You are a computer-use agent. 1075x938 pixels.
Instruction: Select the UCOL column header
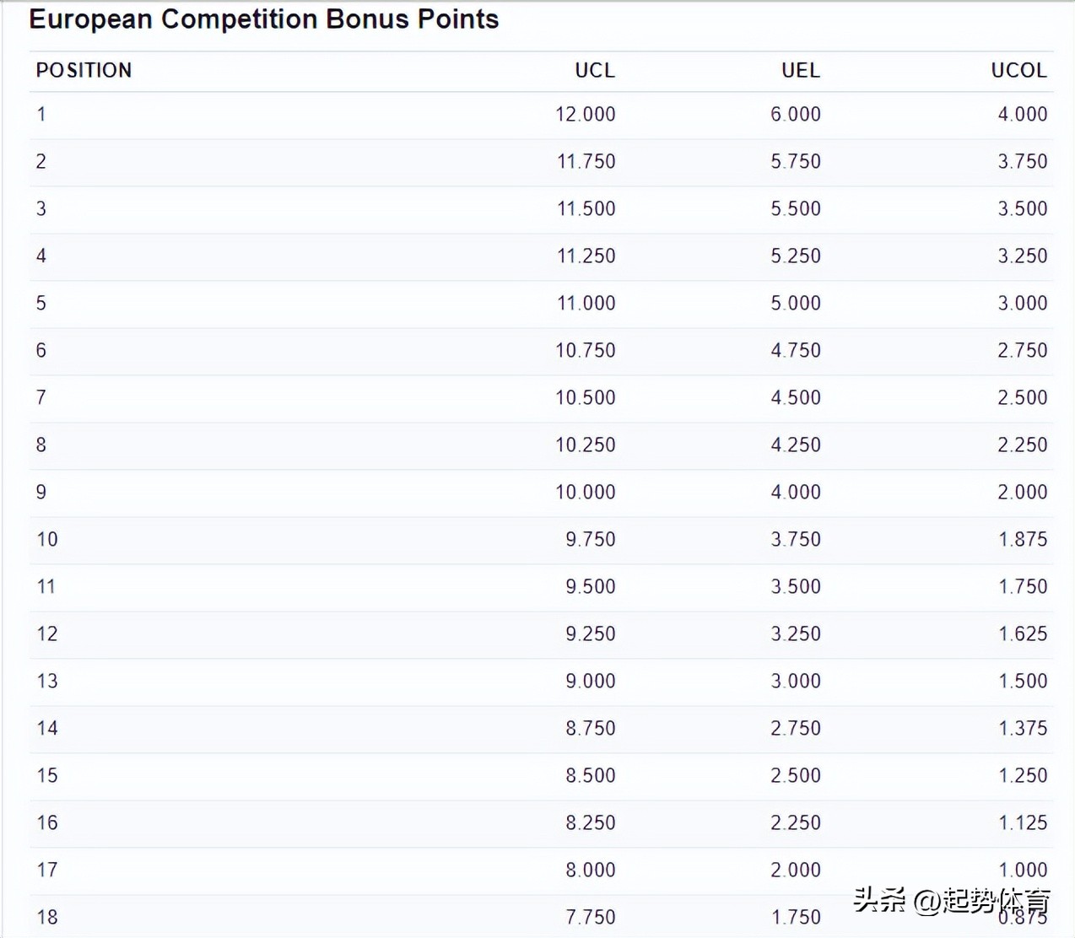[1019, 70]
